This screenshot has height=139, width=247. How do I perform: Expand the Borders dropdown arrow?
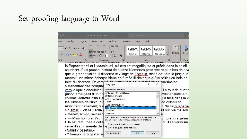point(110,56)
